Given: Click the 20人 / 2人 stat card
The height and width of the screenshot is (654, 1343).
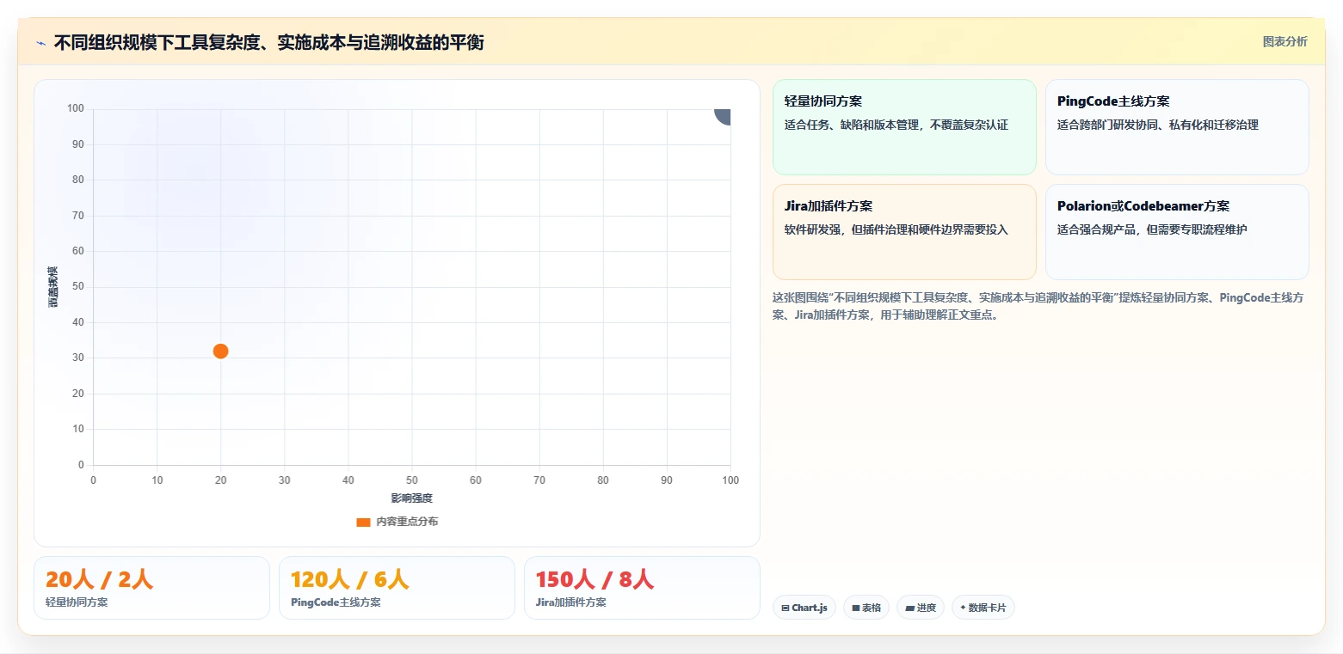Looking at the screenshot, I should tap(151, 588).
